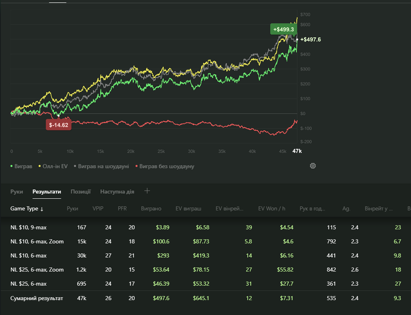Screen dimensions: 411x315
Task: Switch to the Руки tab
Action: click(x=16, y=192)
